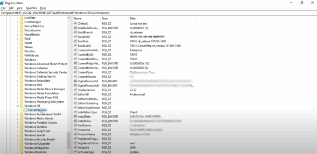Image resolution: width=317 pixels, height=154 pixels.
Task: Select the EditionSubstring value name
Action: tap(88, 103)
